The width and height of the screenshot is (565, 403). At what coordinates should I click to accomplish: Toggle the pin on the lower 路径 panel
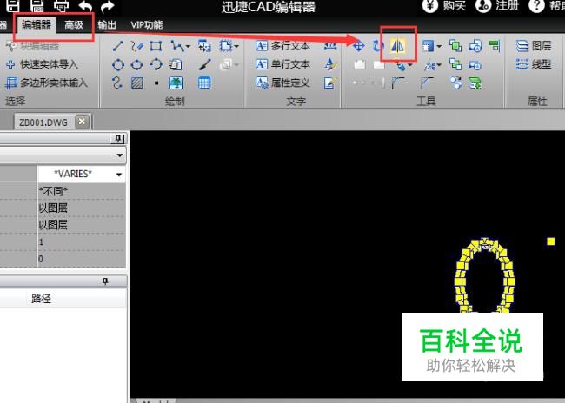coord(105,281)
